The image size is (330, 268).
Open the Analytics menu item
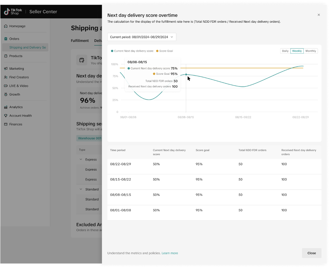click(16, 107)
